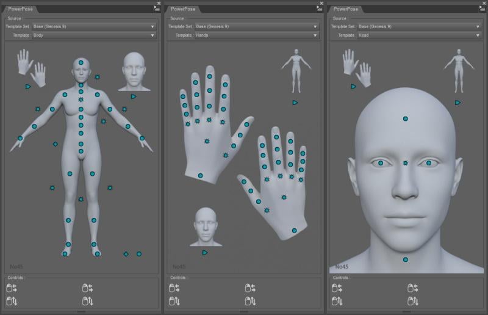Body panel: select the pelvis control point
This screenshot has width=488, height=315.
coord(81,151)
